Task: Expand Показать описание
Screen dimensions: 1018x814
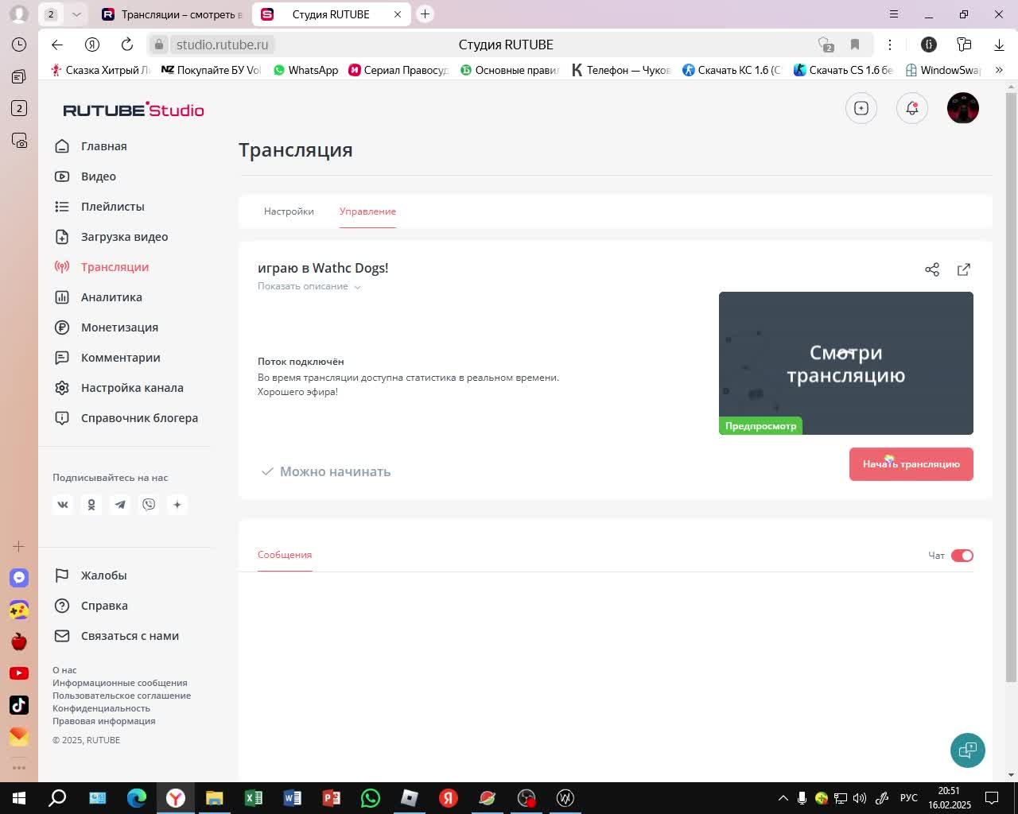Action: (309, 286)
